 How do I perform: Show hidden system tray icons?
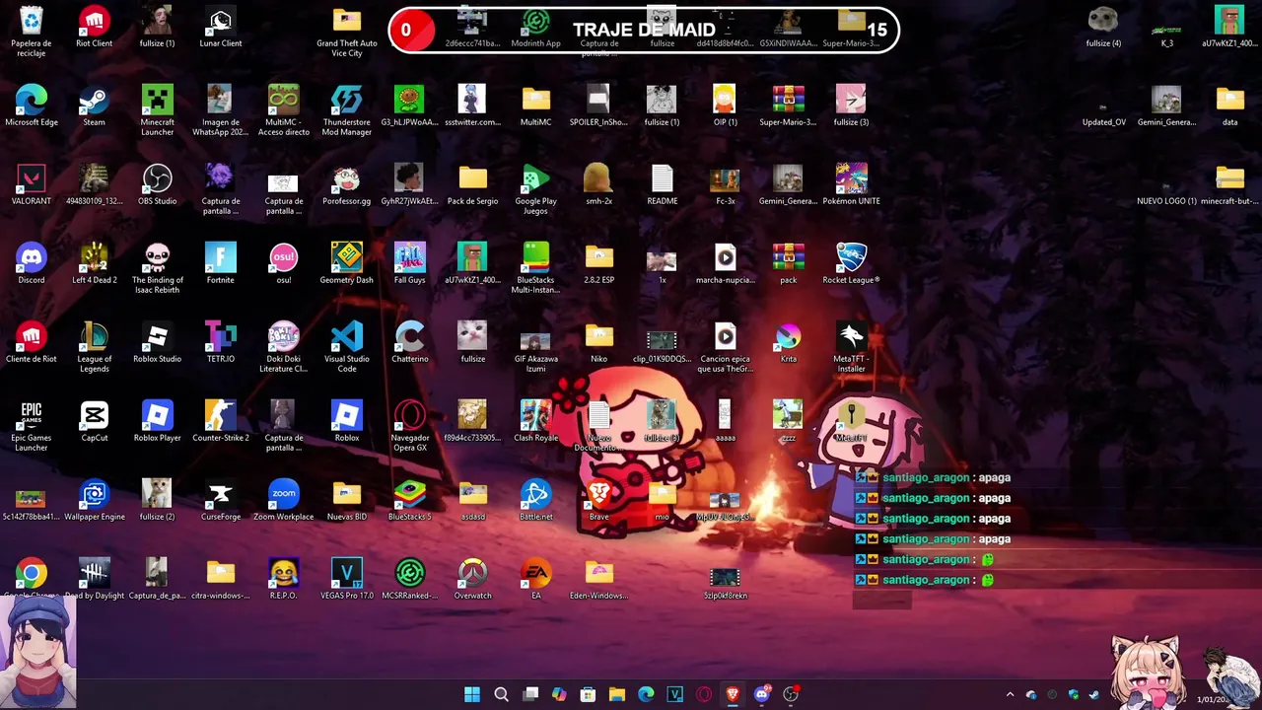1010,694
